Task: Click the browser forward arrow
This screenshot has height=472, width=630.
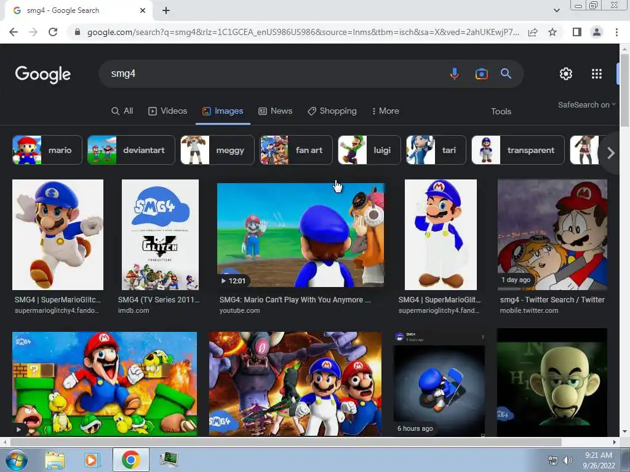Action: (x=33, y=32)
